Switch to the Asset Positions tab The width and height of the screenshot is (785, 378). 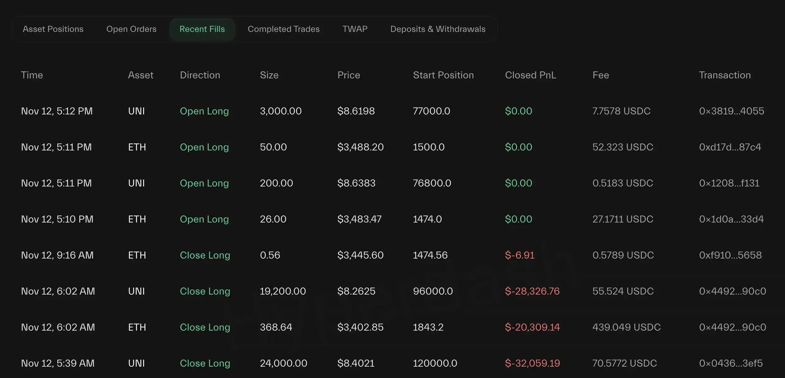53,29
